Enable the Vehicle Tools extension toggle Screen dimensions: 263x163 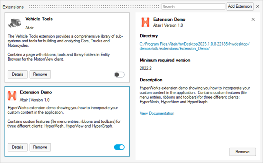tap(119, 74)
